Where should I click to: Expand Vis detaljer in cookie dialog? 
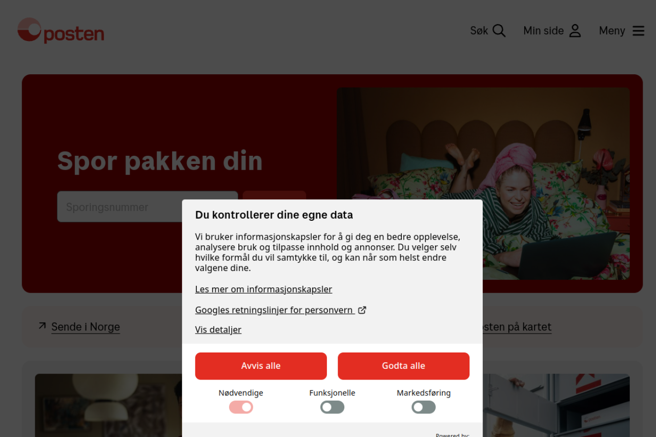218,329
